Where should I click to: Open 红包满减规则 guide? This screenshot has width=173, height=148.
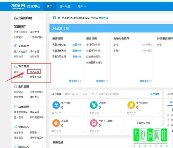93,56
